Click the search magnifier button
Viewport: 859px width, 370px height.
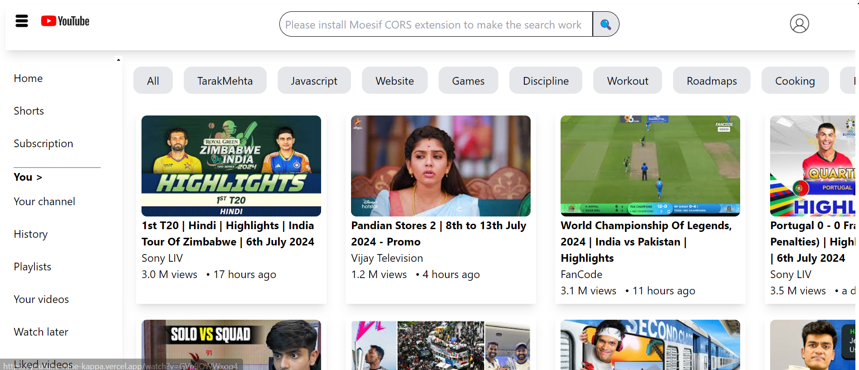[605, 24]
